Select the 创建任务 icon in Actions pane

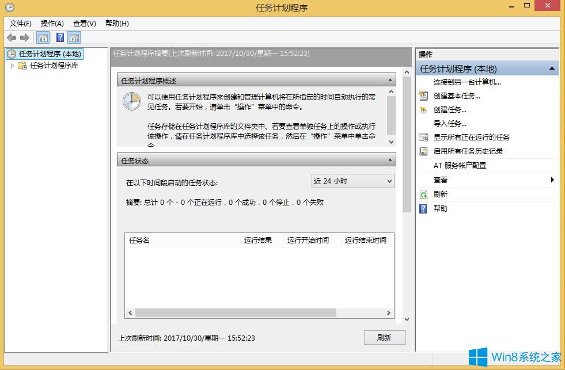pos(422,109)
